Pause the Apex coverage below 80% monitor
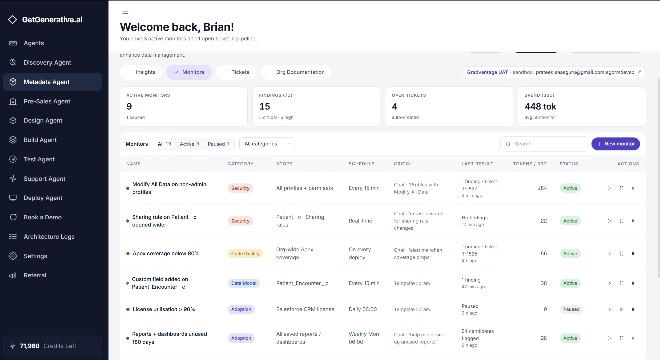The width and height of the screenshot is (660, 360). pos(622,254)
